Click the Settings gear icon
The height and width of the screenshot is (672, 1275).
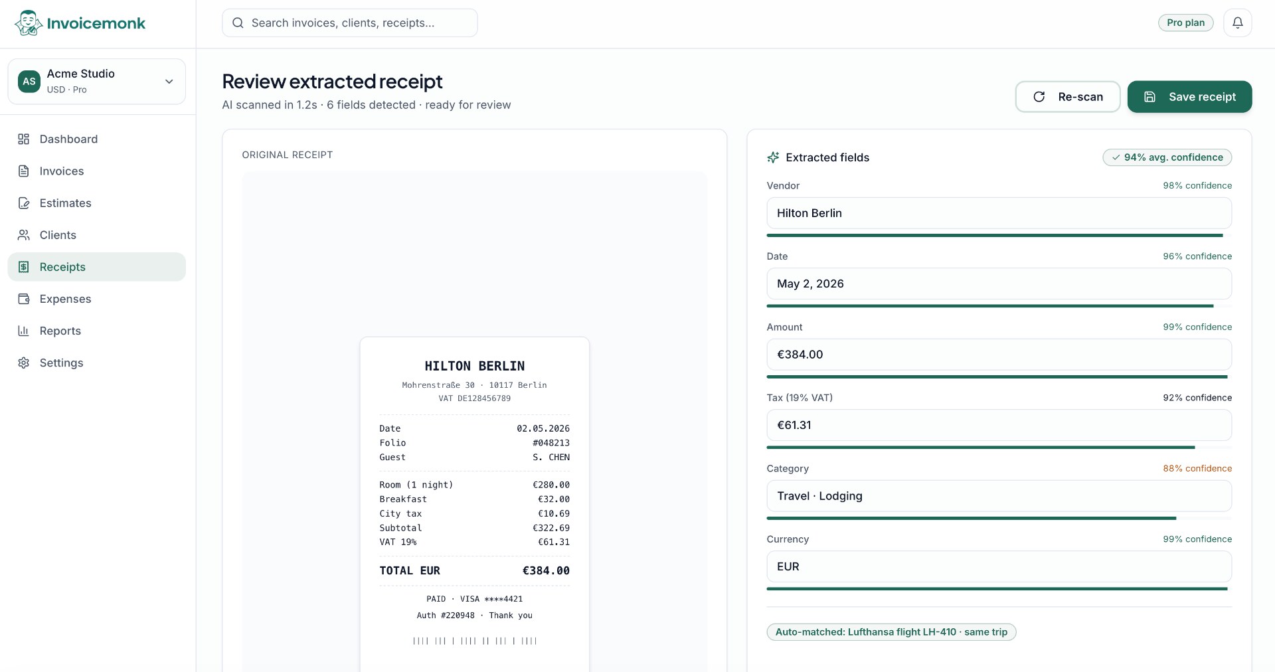[24, 362]
